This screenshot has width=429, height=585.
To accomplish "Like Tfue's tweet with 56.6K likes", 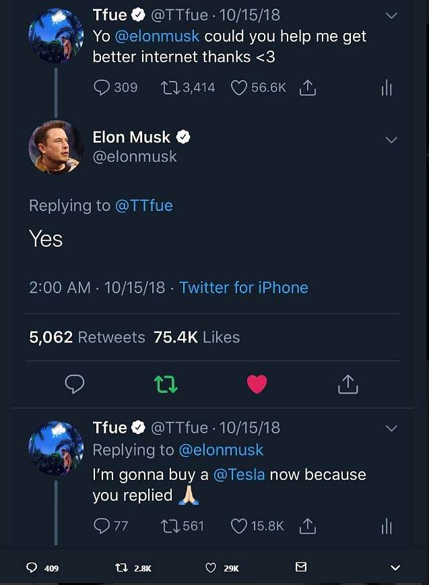I will point(239,88).
